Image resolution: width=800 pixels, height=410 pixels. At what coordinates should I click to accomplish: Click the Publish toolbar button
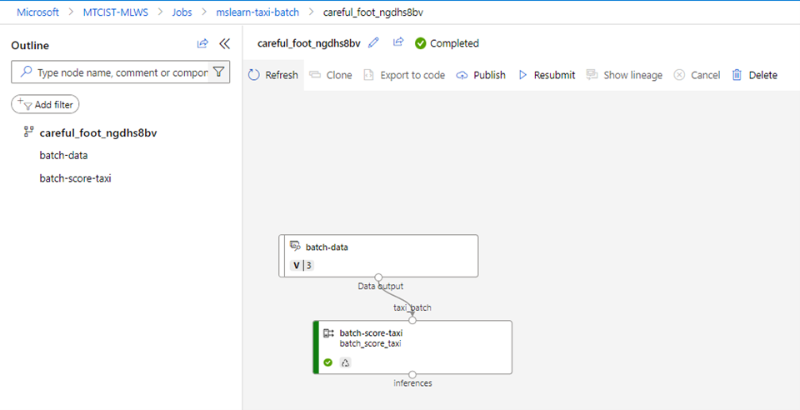[x=481, y=75]
